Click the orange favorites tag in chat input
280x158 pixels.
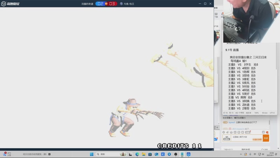pos(257,139)
